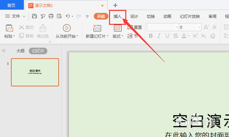Click the Save icon in quick toolbar
The image size is (229, 137).
pos(34,16)
